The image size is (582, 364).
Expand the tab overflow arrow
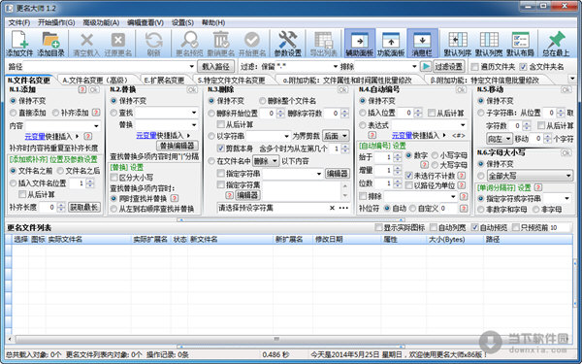tap(571, 79)
